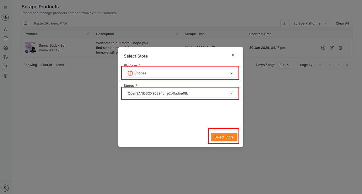Close the Select Store dialog
Viewport: 362px width, 194px height.
click(233, 55)
